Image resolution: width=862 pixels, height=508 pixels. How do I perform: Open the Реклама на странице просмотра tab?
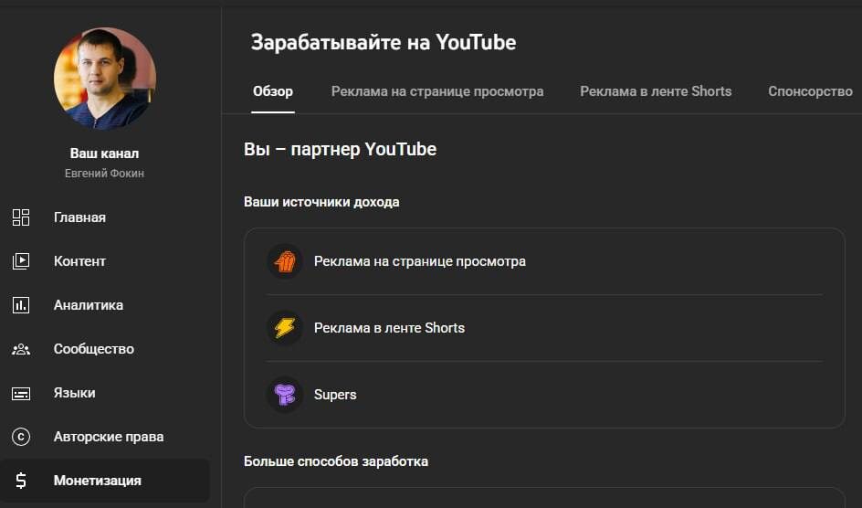click(437, 91)
